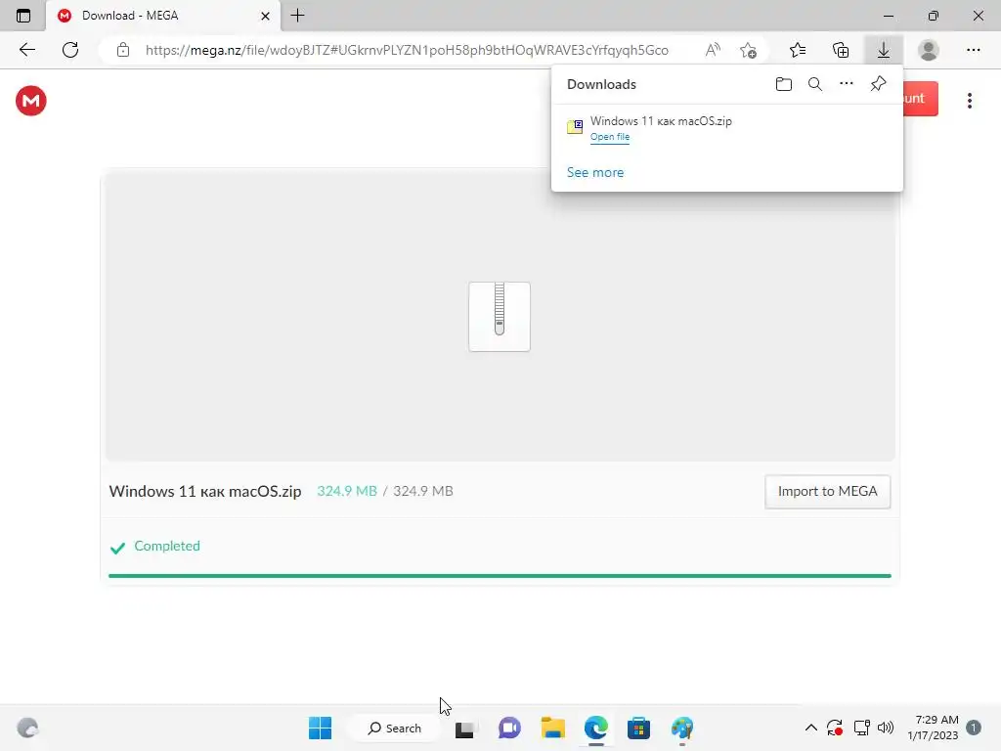This screenshot has width=1001, height=751.
Task: Show hidden system tray icons
Action: pyautogui.click(x=810, y=728)
